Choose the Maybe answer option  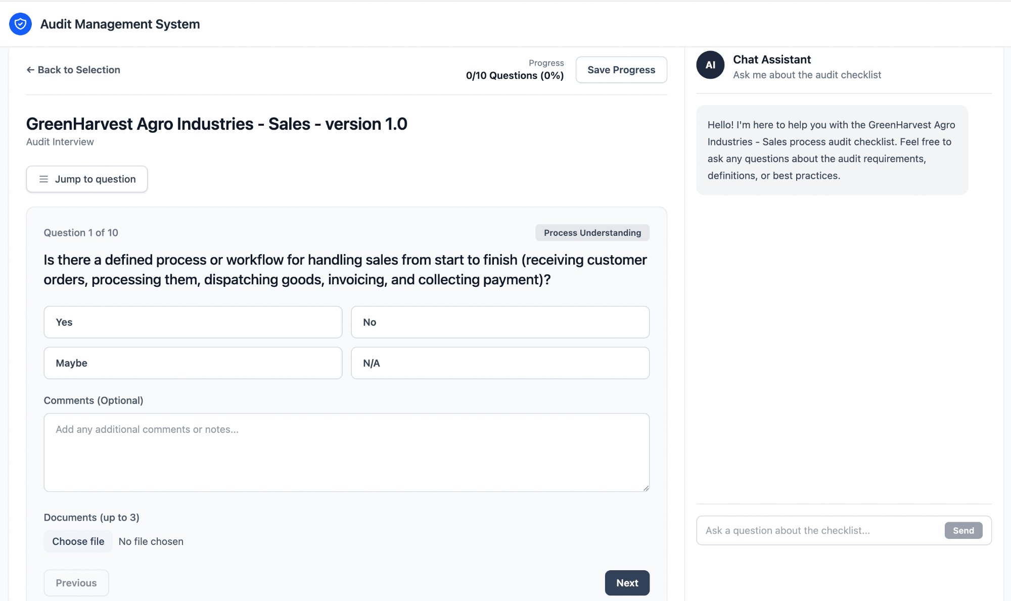[x=193, y=363]
